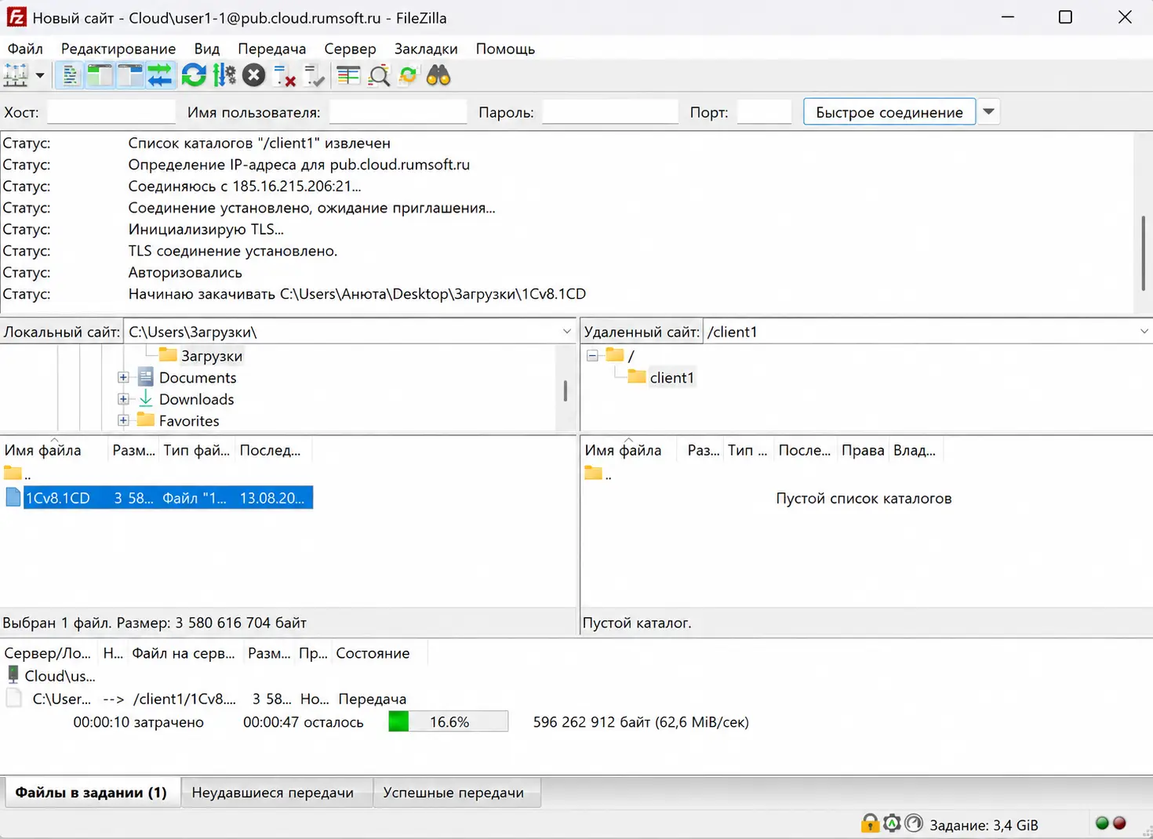The width and height of the screenshot is (1153, 839).
Task: Switch to the Файлы в задании tab
Action: pos(91,792)
